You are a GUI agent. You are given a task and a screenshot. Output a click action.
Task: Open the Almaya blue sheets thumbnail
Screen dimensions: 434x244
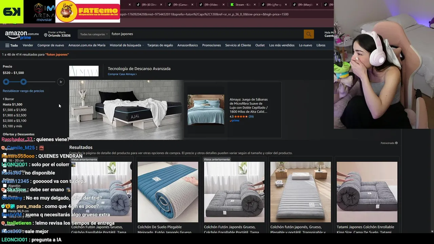206,110
